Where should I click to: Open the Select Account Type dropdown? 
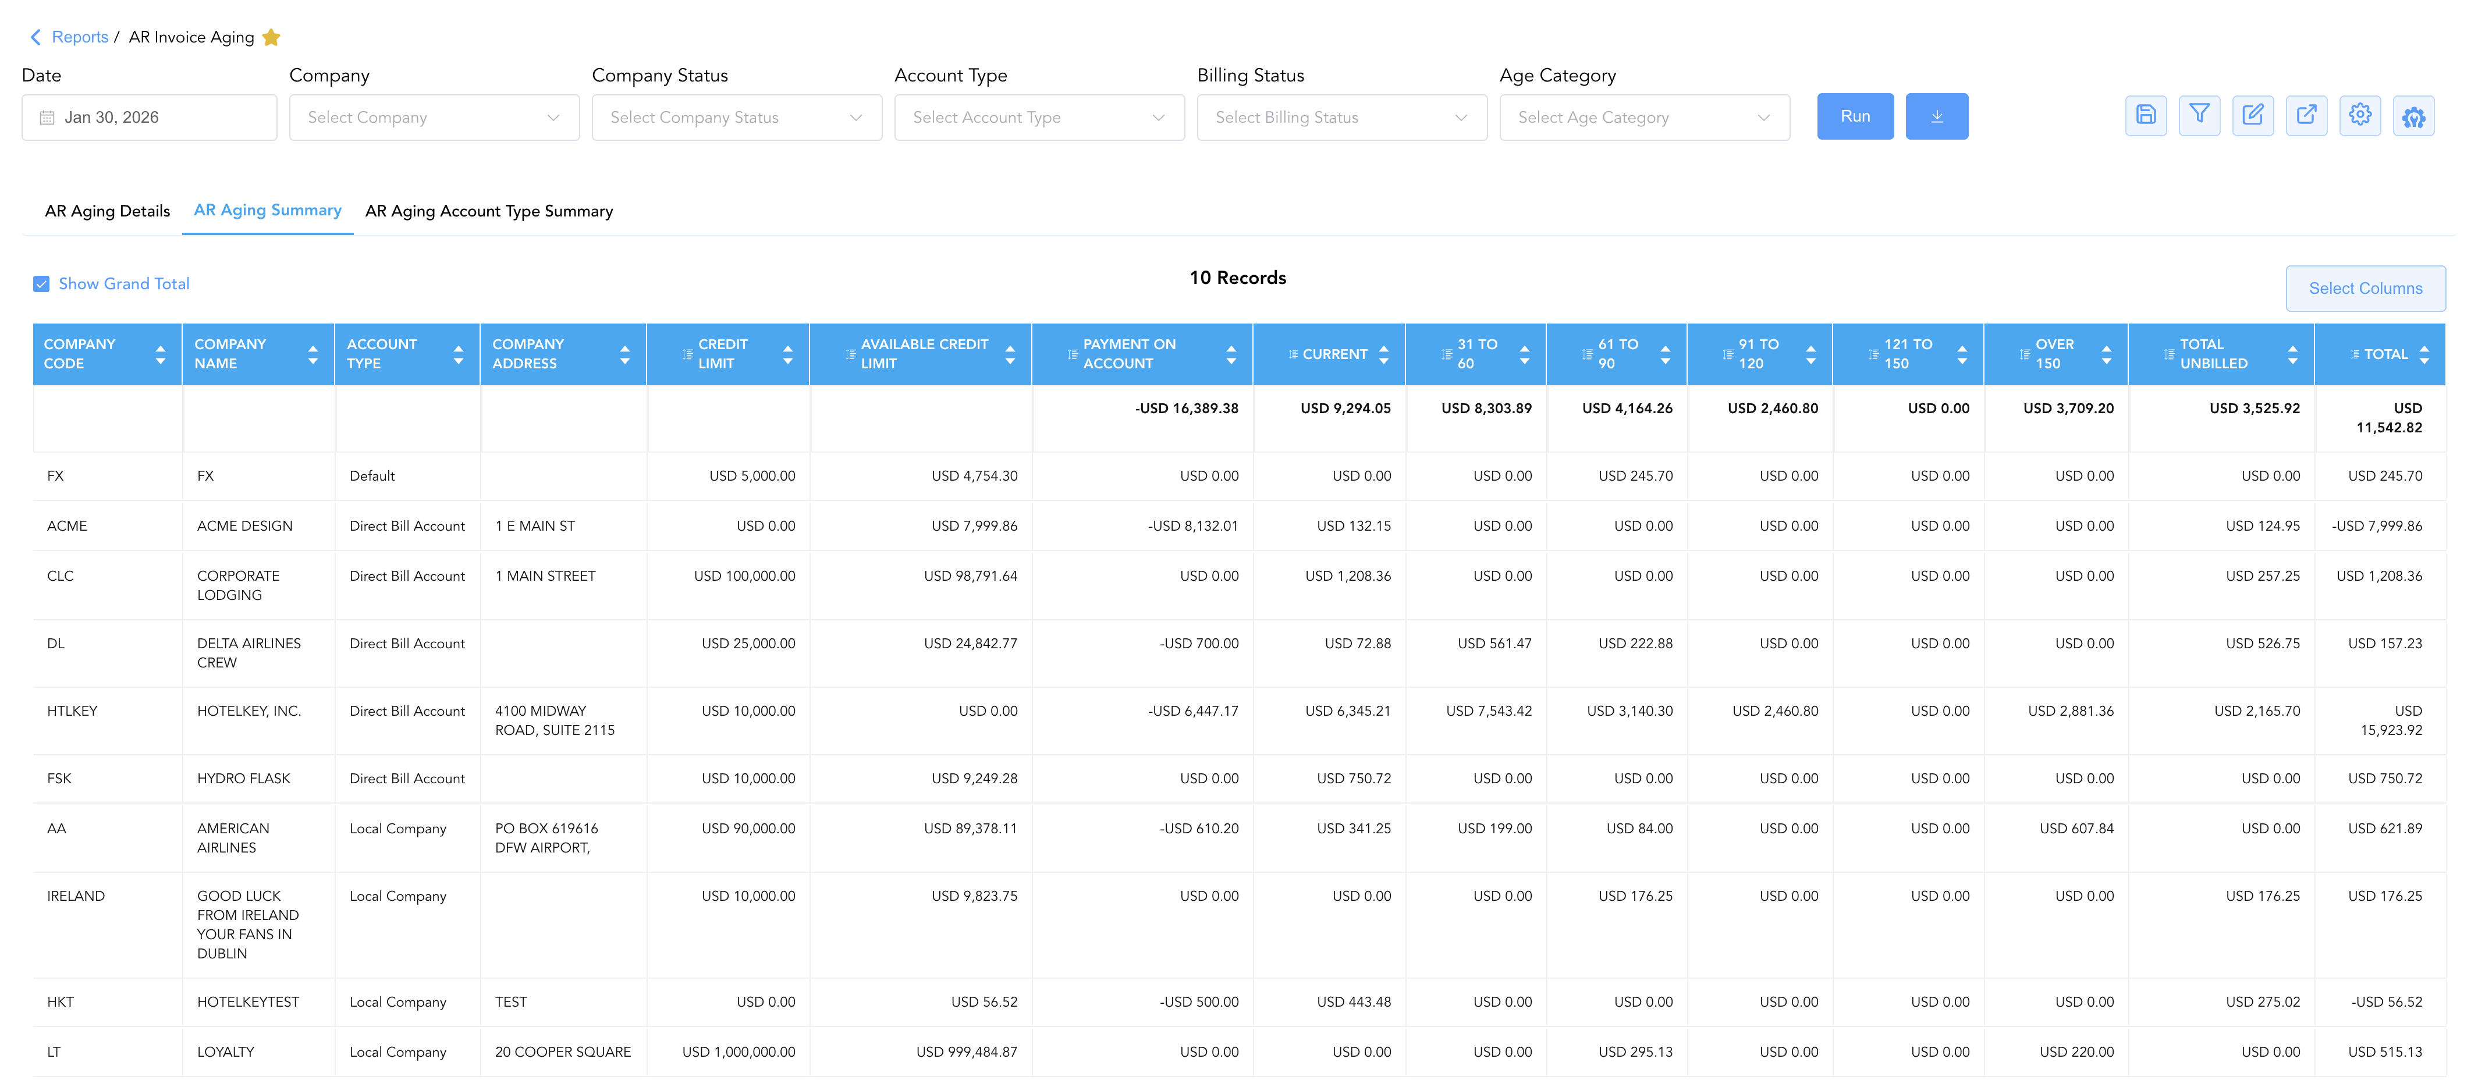pyautogui.click(x=1040, y=117)
